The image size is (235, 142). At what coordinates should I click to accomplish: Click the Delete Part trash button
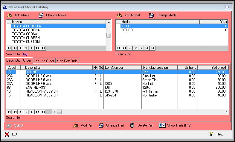coord(142,125)
